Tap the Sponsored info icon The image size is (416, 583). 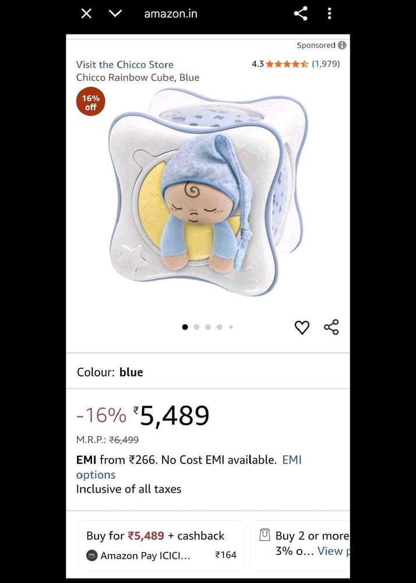coord(341,45)
